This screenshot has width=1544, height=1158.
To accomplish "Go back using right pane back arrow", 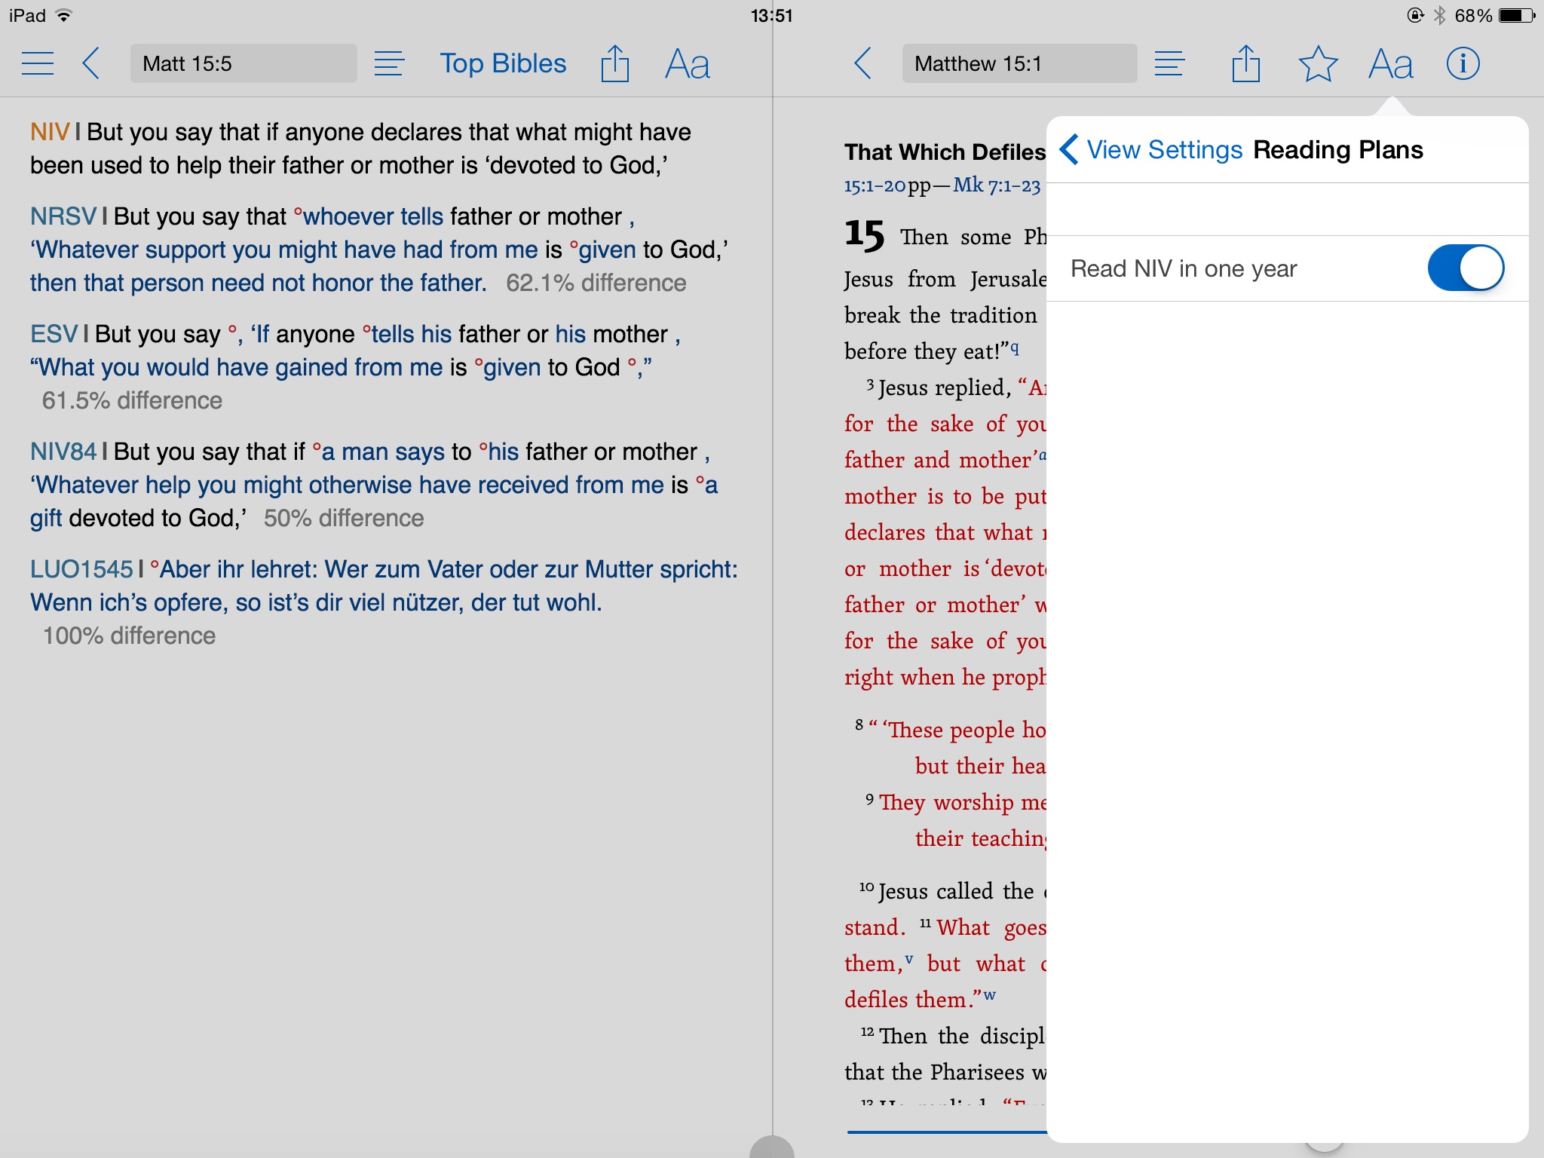I will pyautogui.click(x=863, y=63).
